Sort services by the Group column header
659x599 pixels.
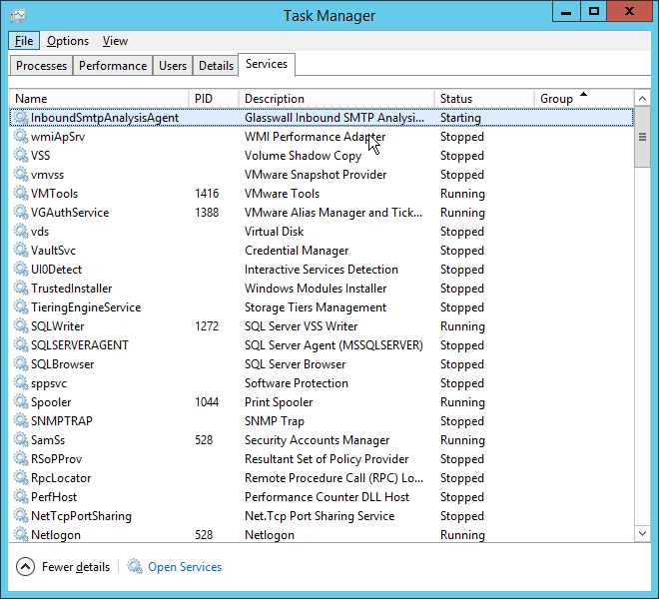point(556,99)
